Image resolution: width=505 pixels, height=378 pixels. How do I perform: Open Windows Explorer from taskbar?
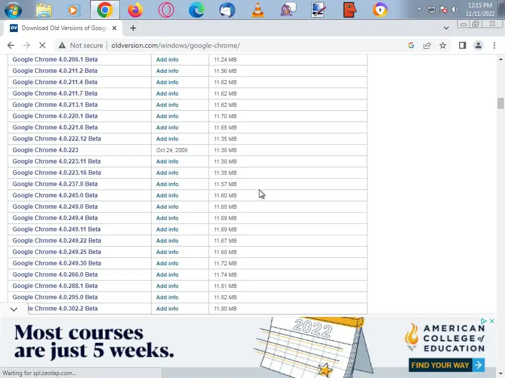[x=44, y=10]
